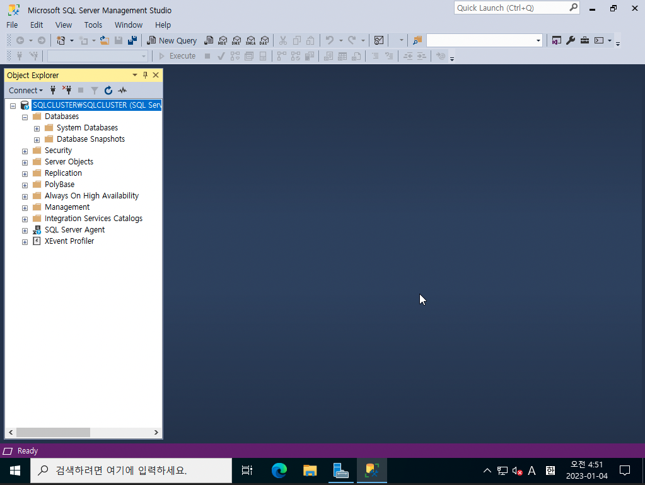Click the Save All icon
This screenshot has height=485, width=645.
coord(132,40)
